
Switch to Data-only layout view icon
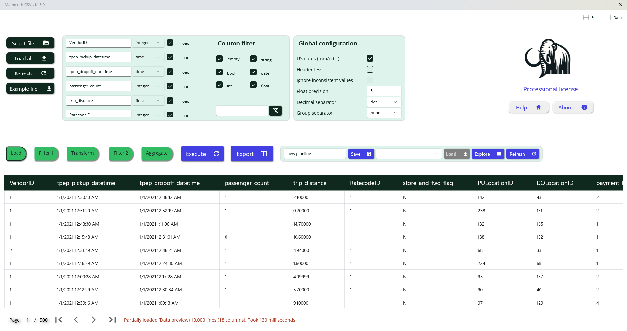608,18
